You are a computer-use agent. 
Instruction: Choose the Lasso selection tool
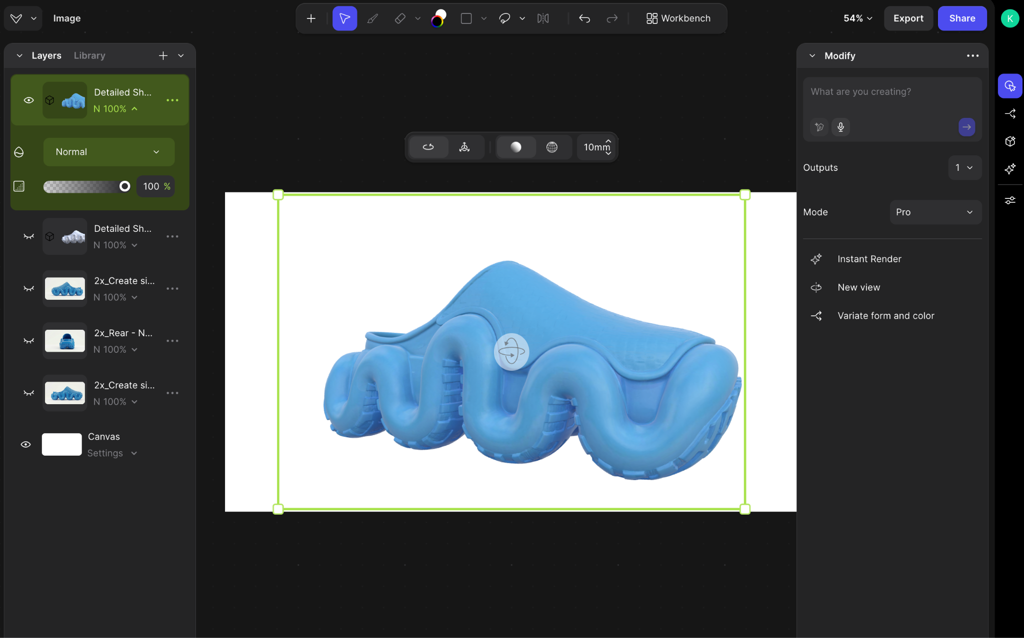click(x=504, y=18)
